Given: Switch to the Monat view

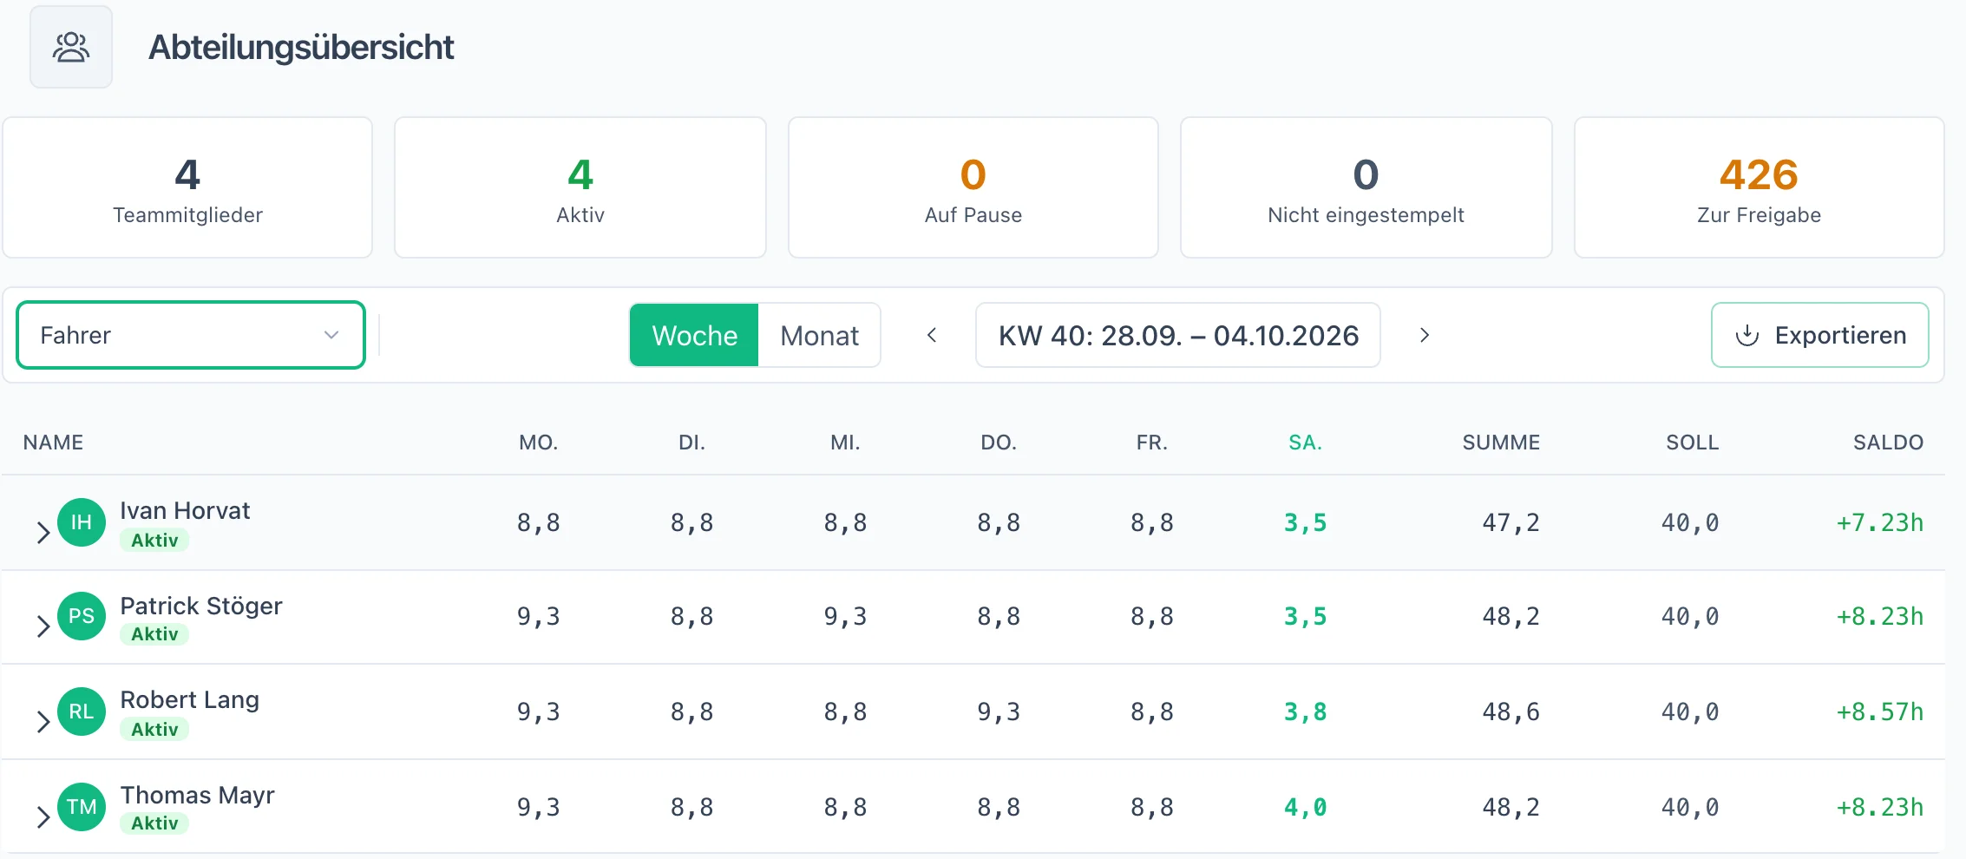Looking at the screenshot, I should (819, 335).
